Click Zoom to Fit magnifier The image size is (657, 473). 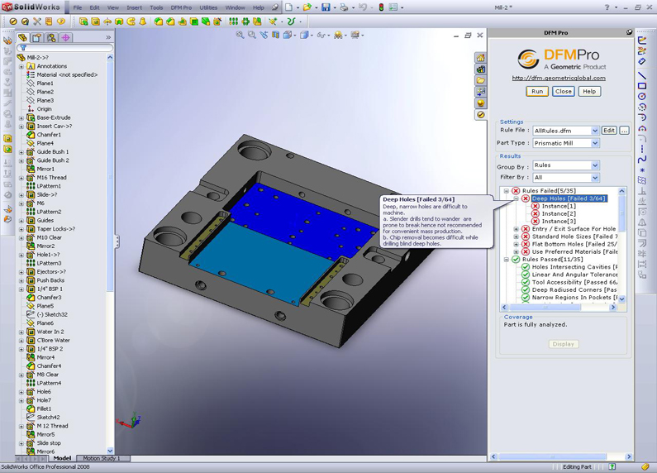(240, 36)
